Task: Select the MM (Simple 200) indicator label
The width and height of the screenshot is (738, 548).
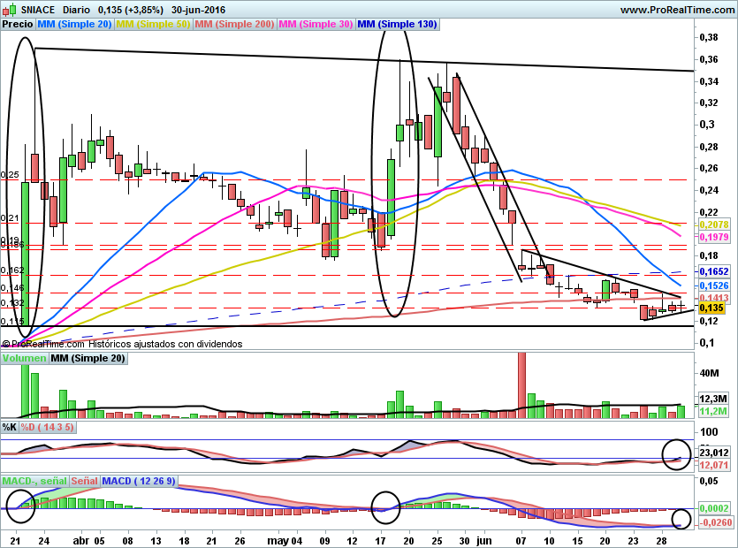Action: [x=234, y=25]
